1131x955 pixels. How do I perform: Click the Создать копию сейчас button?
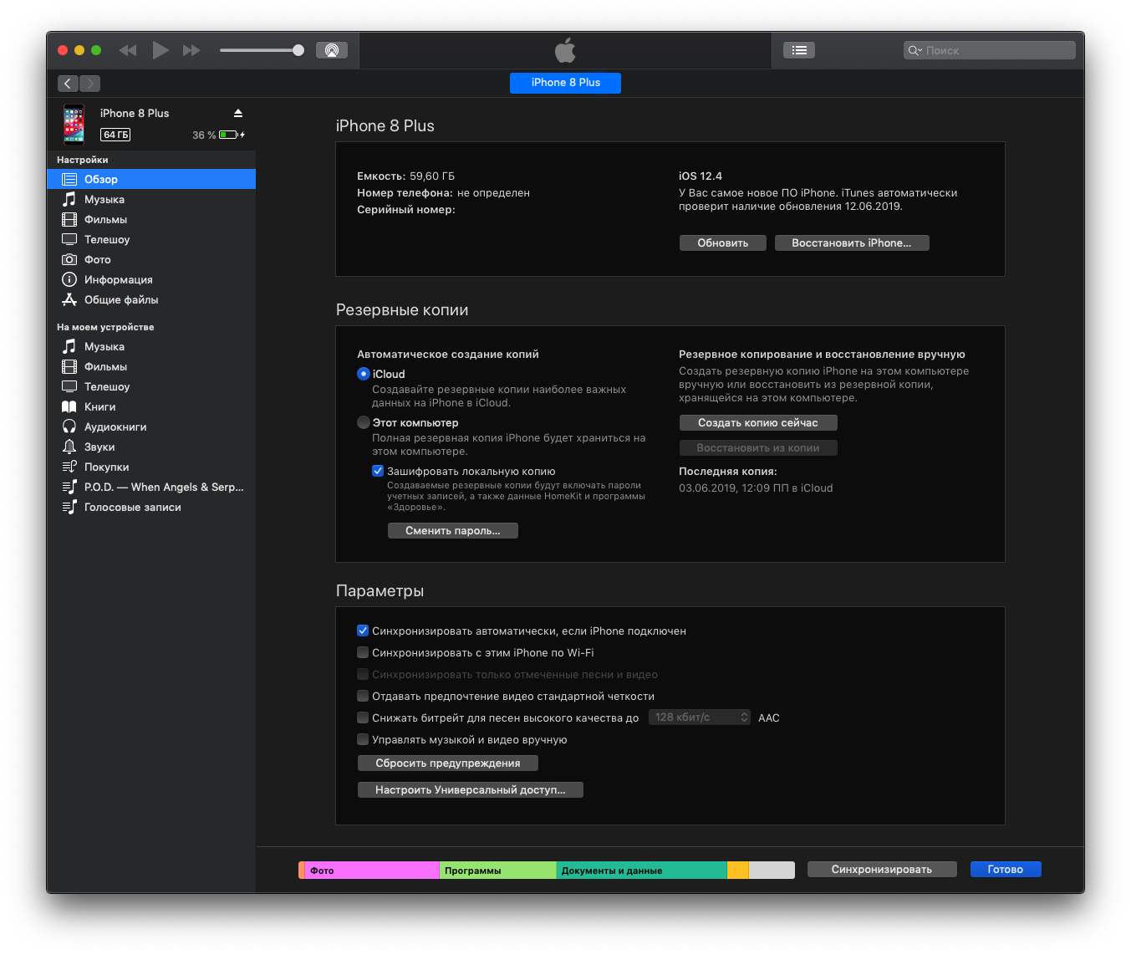(x=757, y=423)
